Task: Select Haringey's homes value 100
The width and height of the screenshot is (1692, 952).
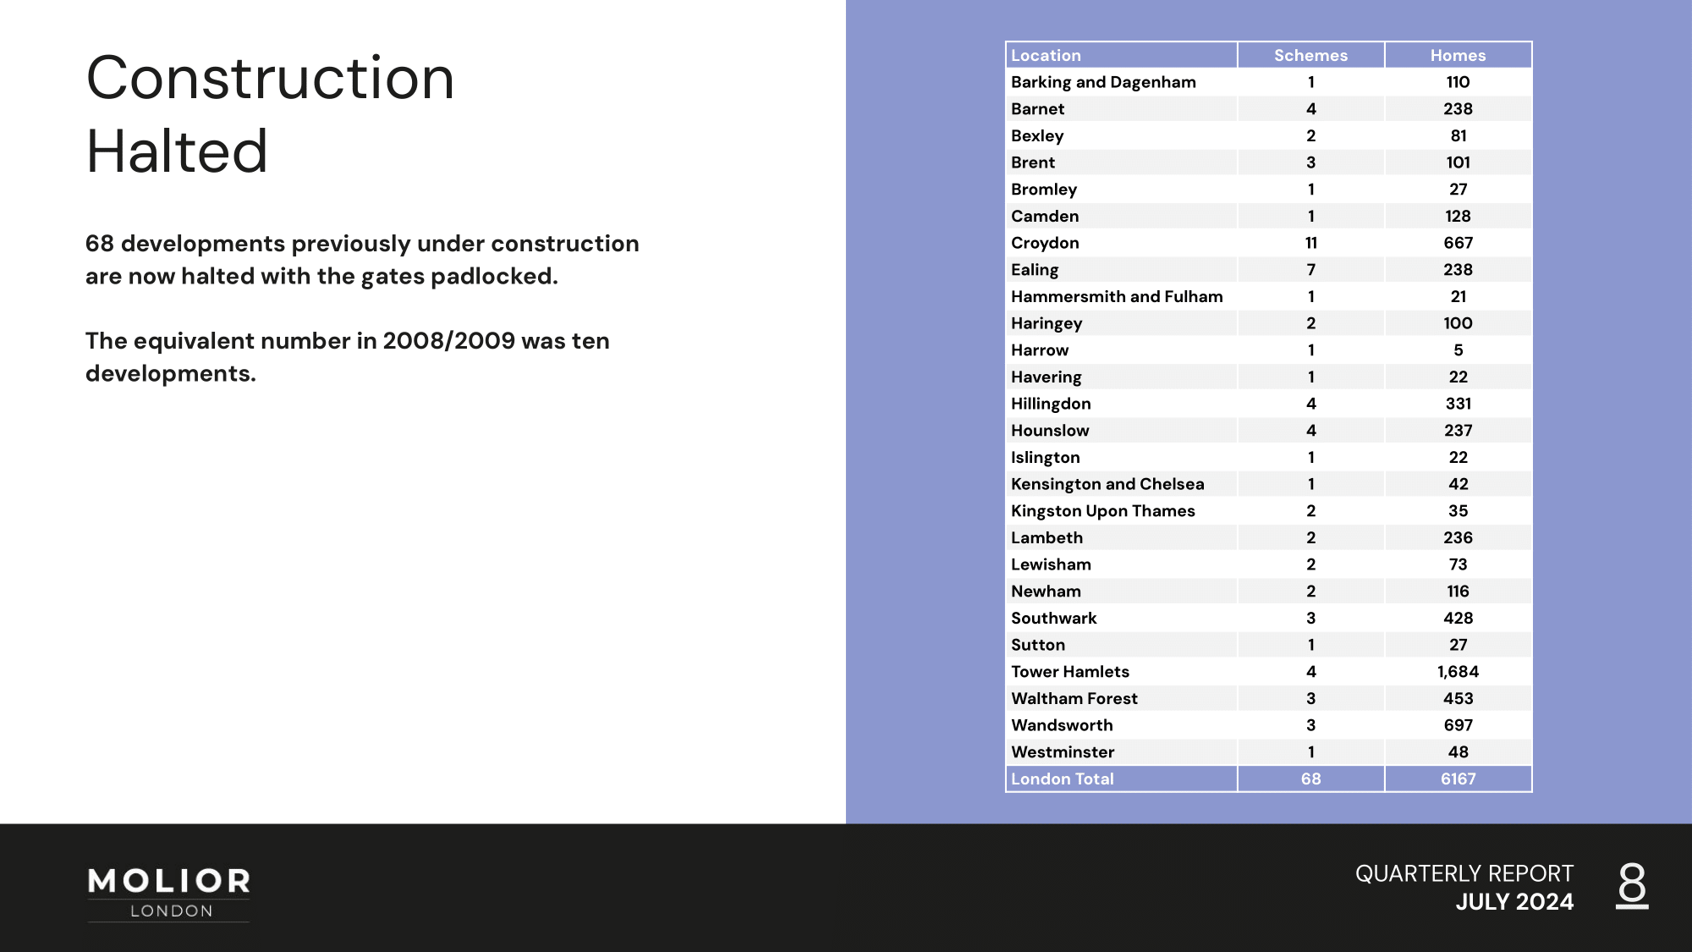Action: [x=1458, y=323]
